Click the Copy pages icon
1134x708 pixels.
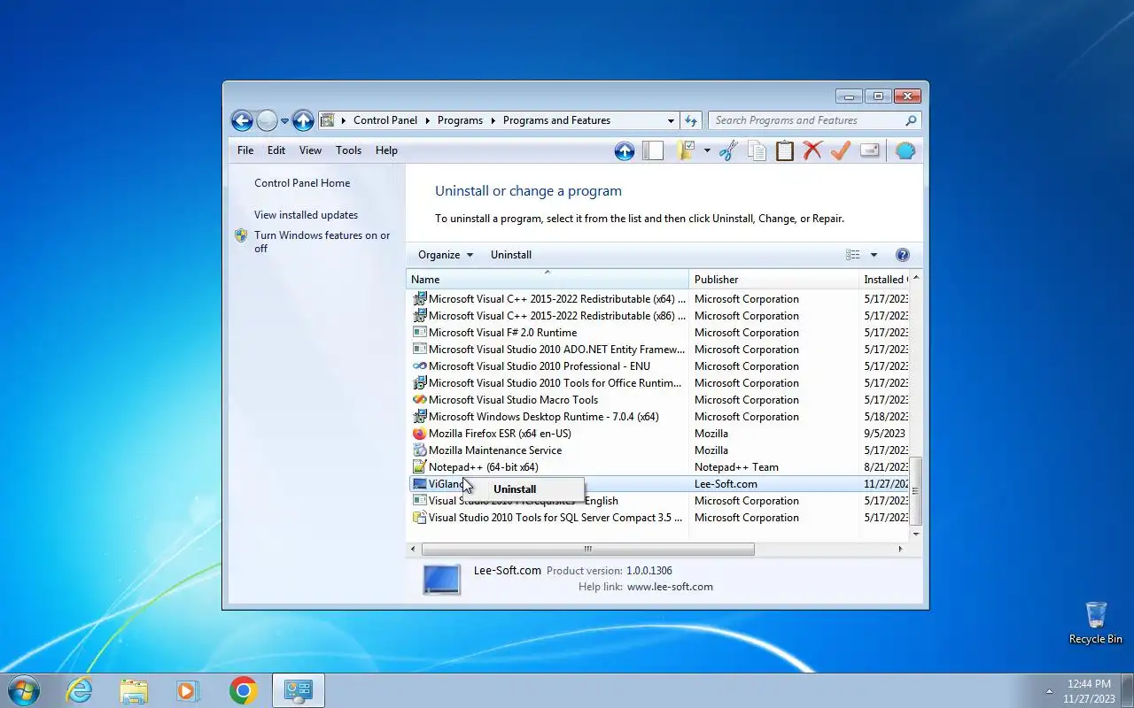point(757,151)
